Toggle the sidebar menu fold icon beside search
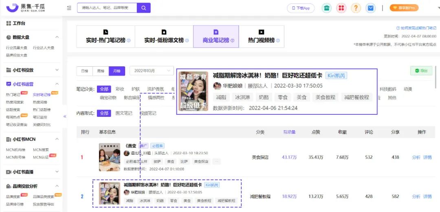Screen dimensions: 440x212 pos(69,8)
